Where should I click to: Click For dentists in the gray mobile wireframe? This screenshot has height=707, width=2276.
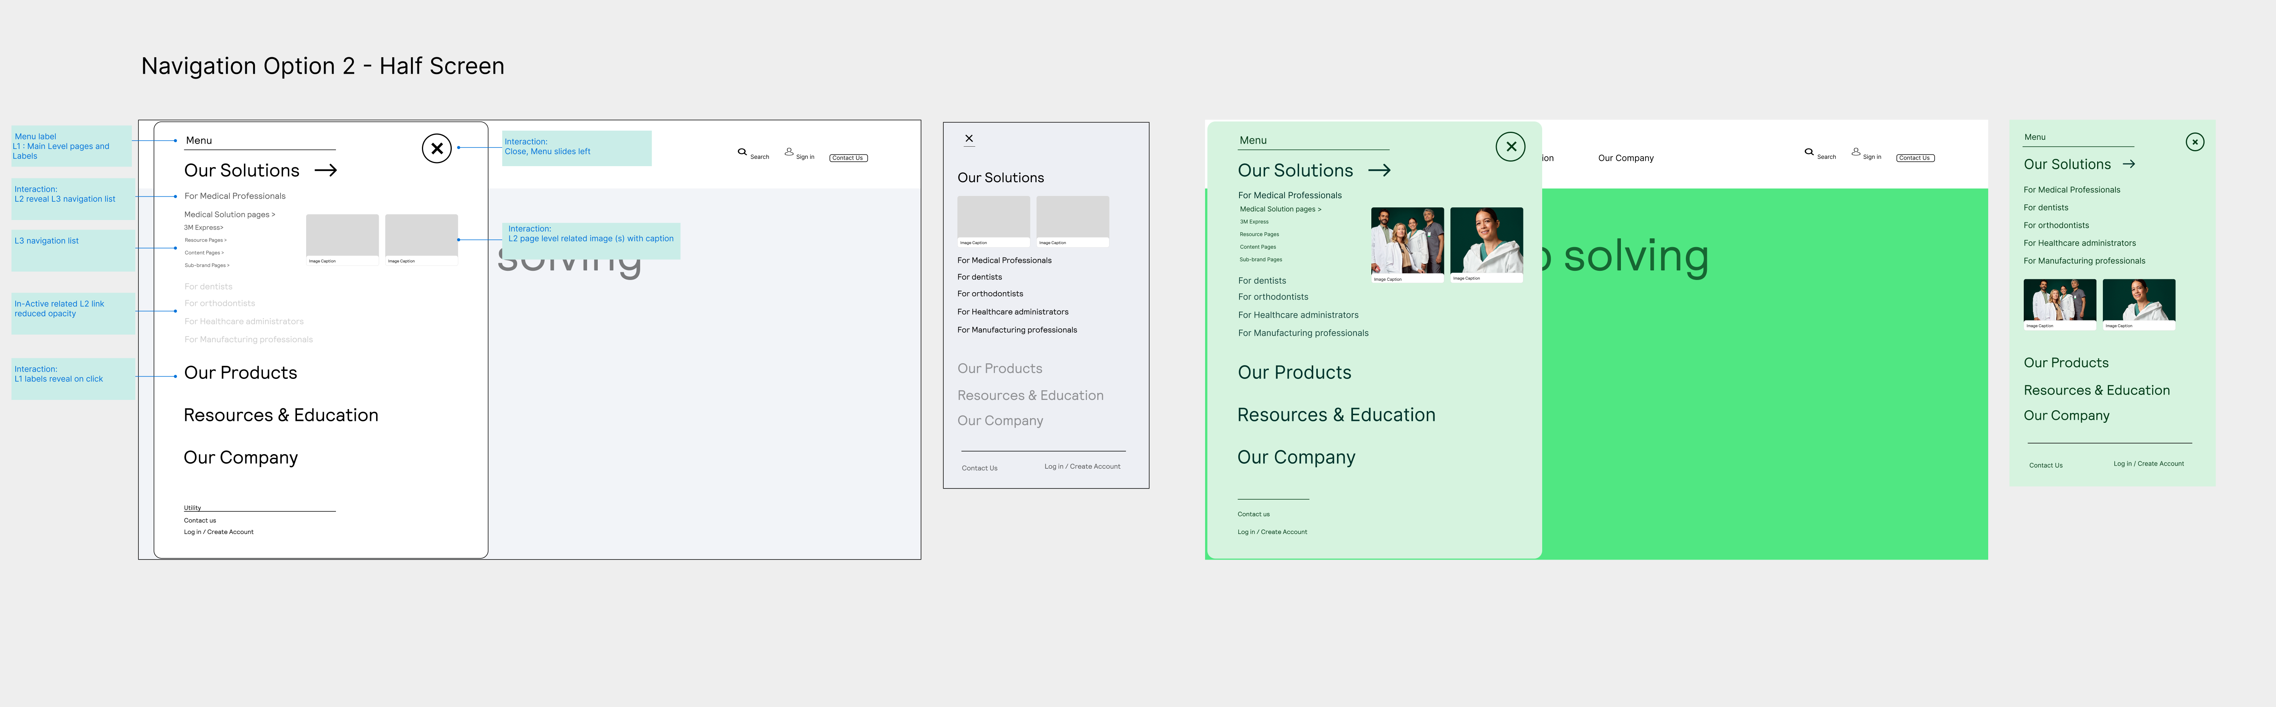tap(980, 277)
